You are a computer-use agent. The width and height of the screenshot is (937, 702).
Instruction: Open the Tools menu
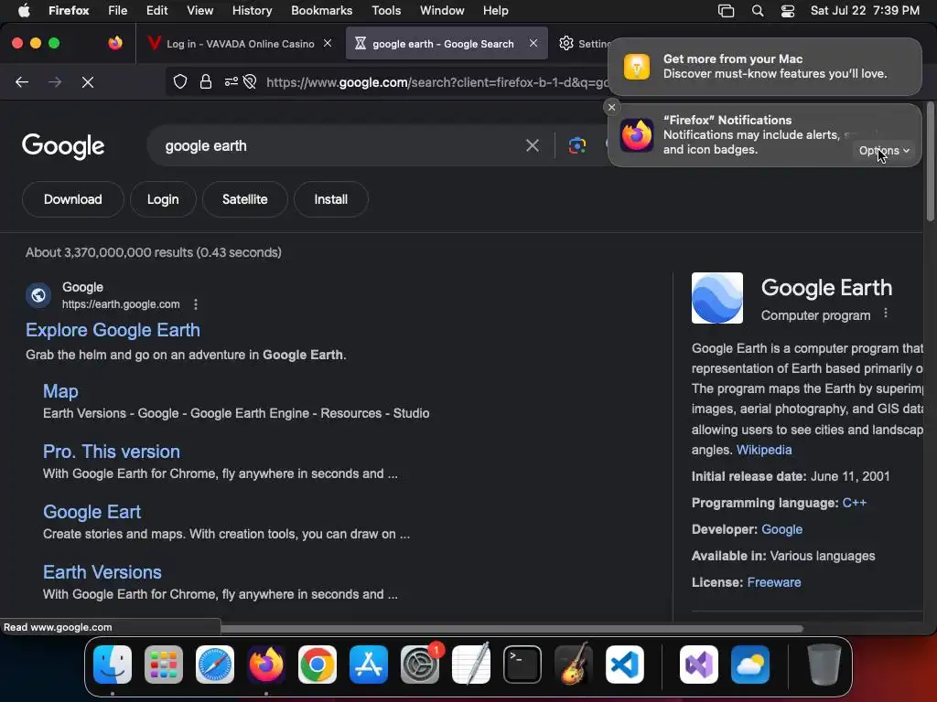pyautogui.click(x=386, y=10)
